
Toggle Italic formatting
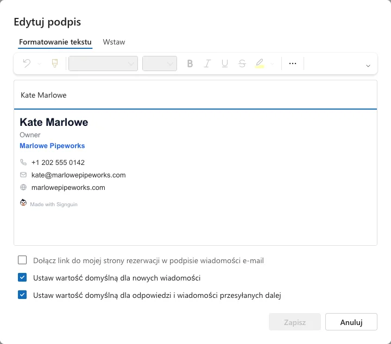[x=207, y=63]
